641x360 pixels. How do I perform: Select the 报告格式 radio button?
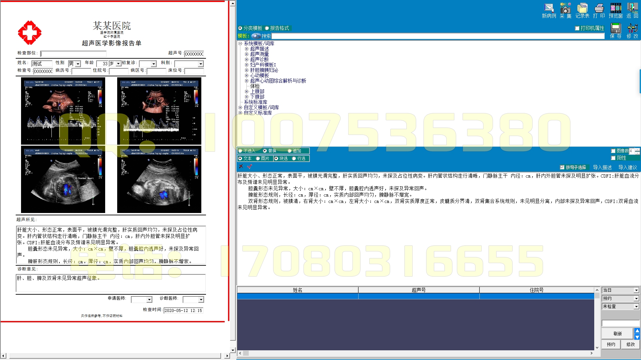tap(267, 28)
